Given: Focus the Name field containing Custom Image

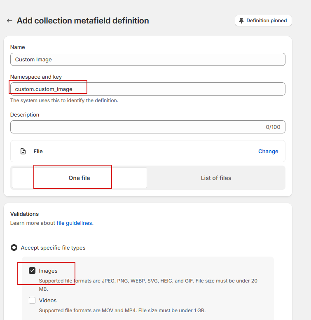Looking at the screenshot, I should pyautogui.click(x=147, y=59).
